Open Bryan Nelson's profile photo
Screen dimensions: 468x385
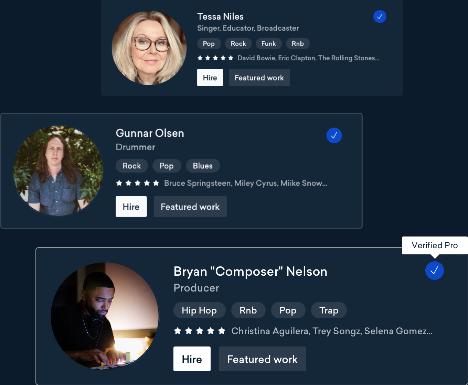point(105,316)
